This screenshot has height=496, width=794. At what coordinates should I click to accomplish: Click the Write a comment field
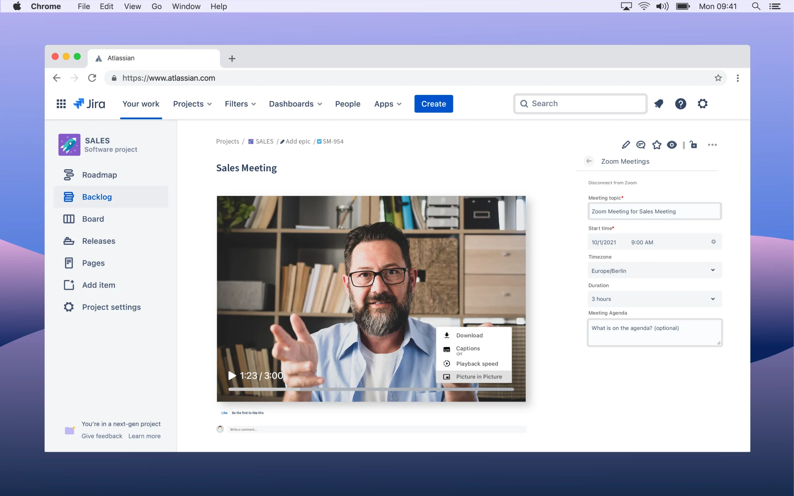pos(377,429)
